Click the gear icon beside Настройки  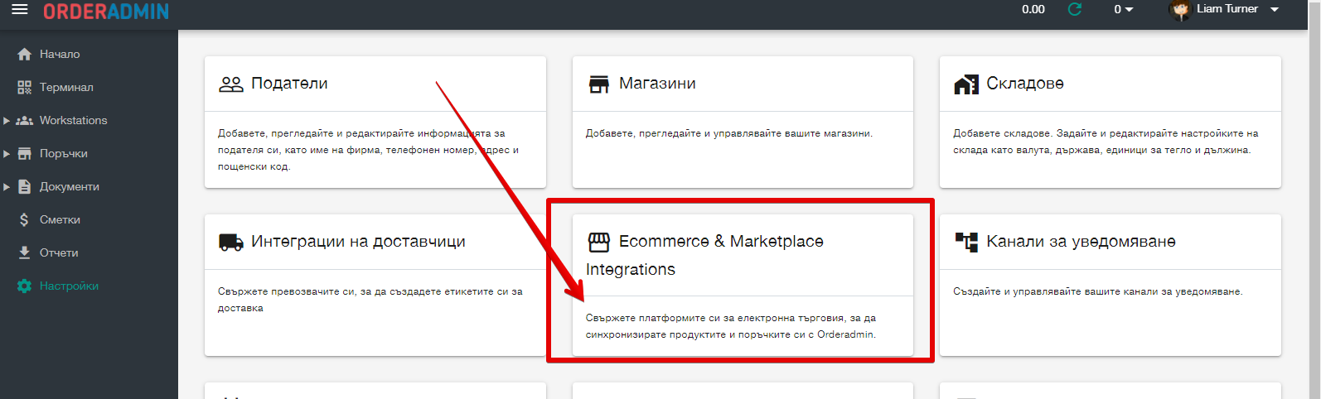(25, 286)
